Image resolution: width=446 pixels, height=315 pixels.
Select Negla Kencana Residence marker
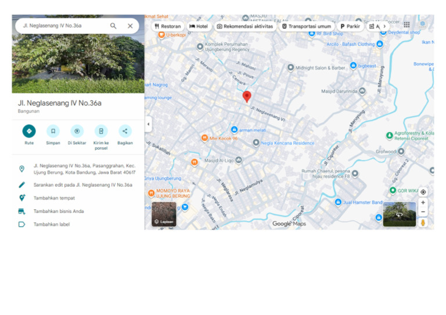tap(256, 143)
